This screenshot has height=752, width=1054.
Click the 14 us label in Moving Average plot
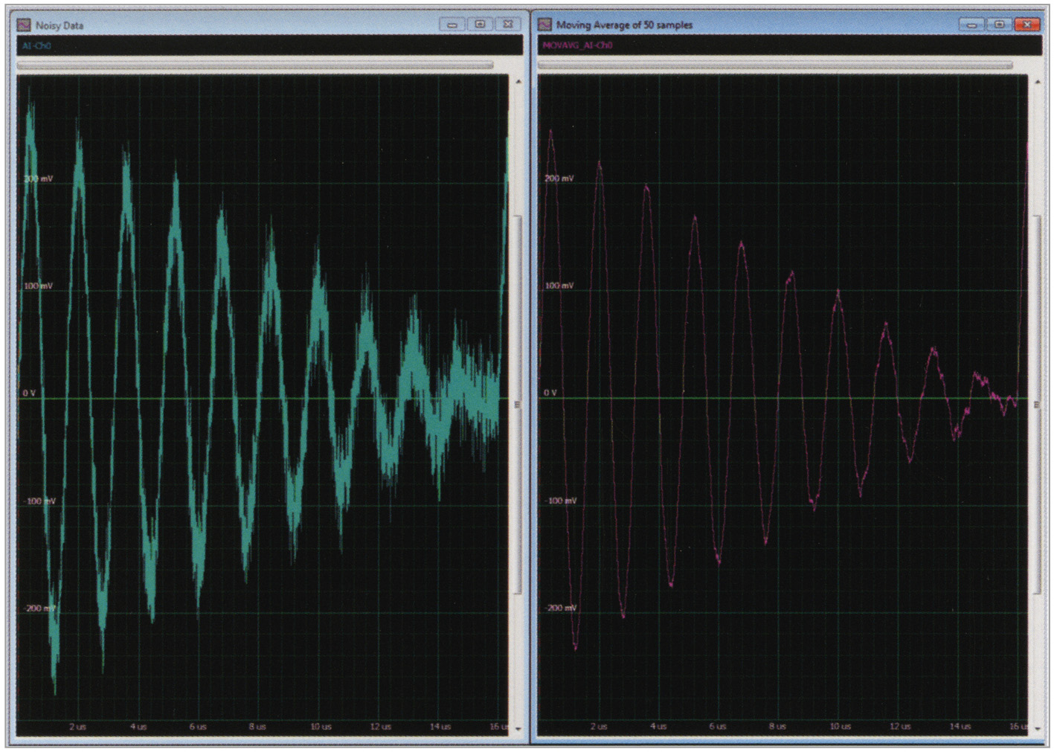960,726
